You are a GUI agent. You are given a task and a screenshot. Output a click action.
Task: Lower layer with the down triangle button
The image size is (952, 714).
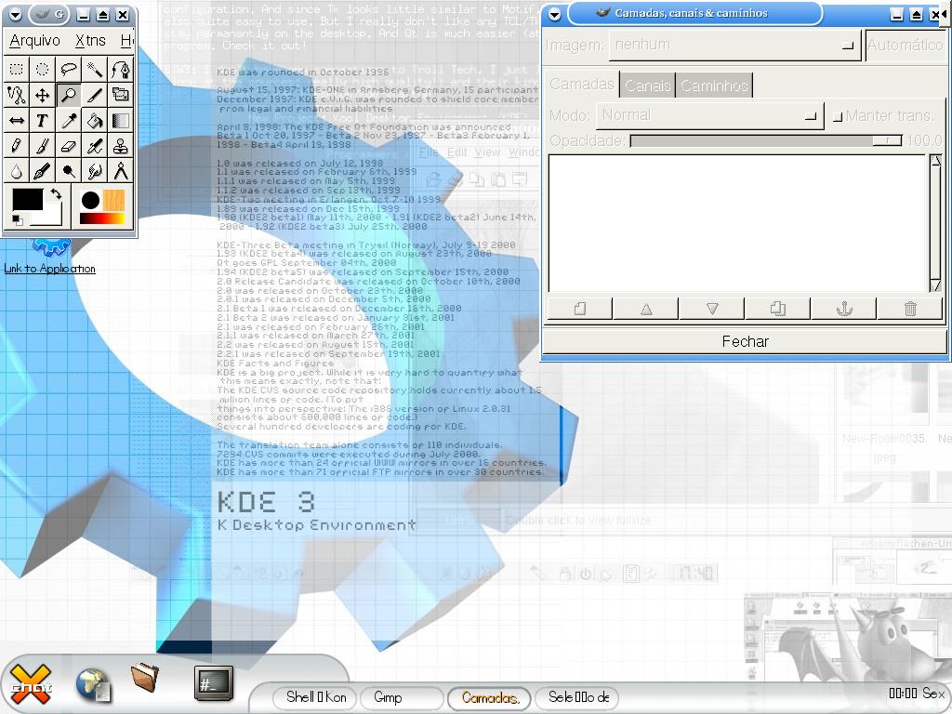[712, 309]
